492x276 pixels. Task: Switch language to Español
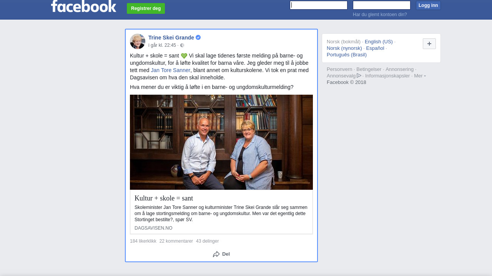(375, 48)
